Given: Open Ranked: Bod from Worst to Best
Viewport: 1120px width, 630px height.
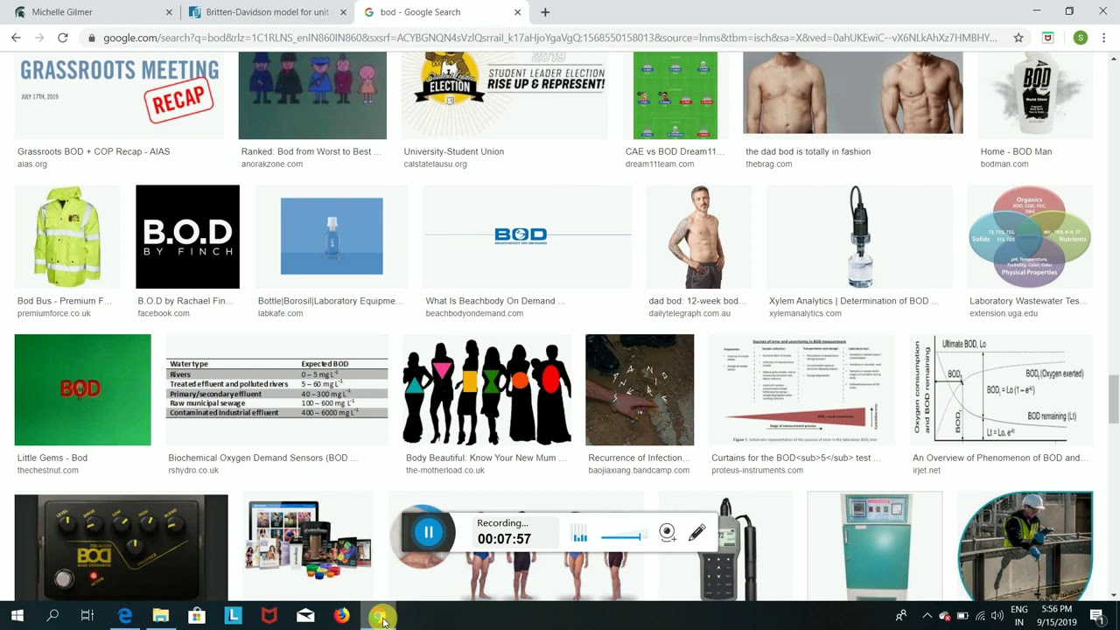Looking at the screenshot, I should tap(311, 151).
